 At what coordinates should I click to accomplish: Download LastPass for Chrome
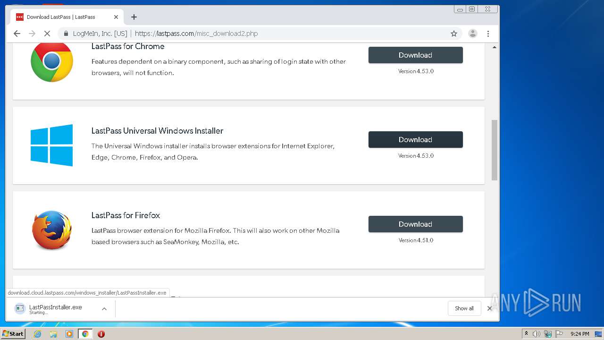click(415, 55)
